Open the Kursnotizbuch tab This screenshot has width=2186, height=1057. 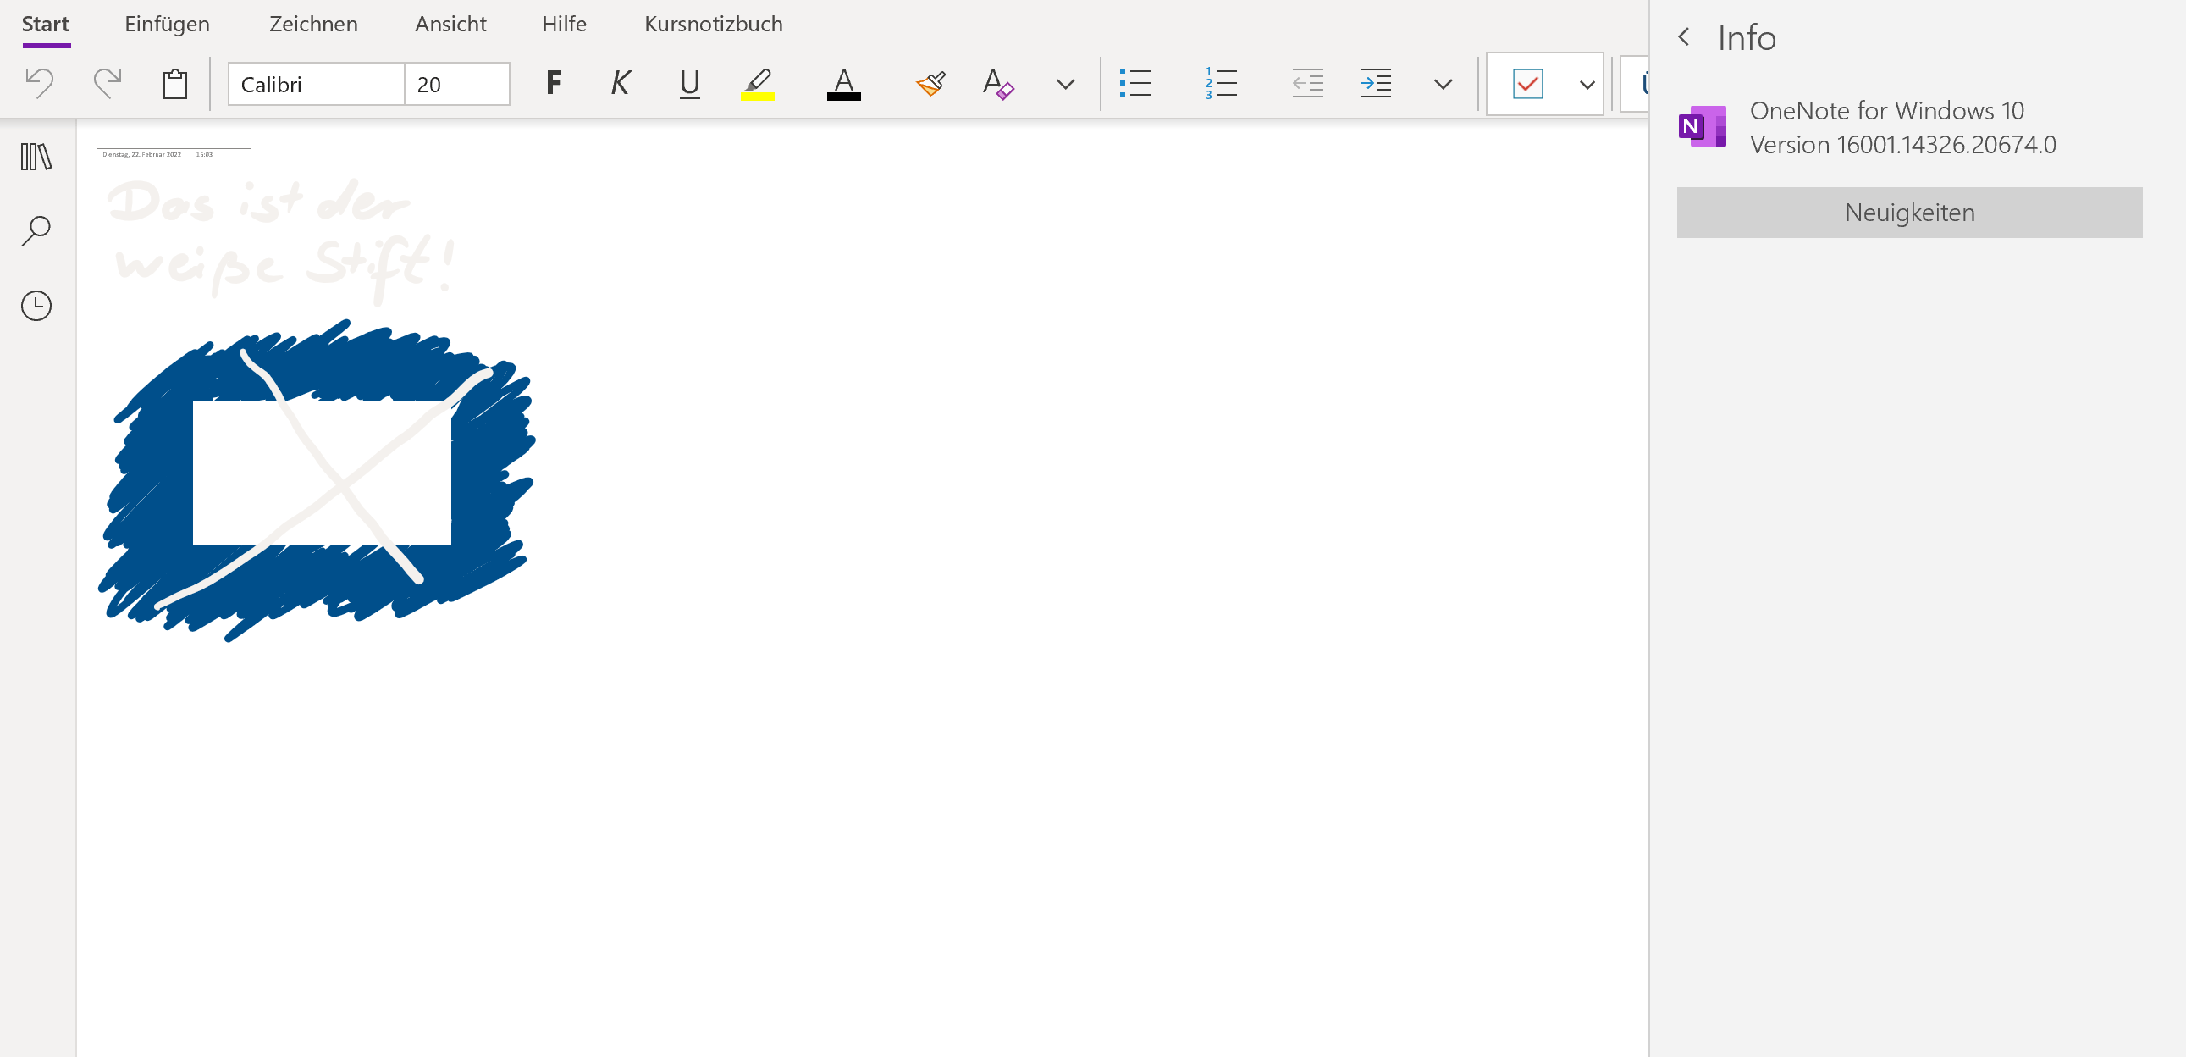click(x=713, y=24)
